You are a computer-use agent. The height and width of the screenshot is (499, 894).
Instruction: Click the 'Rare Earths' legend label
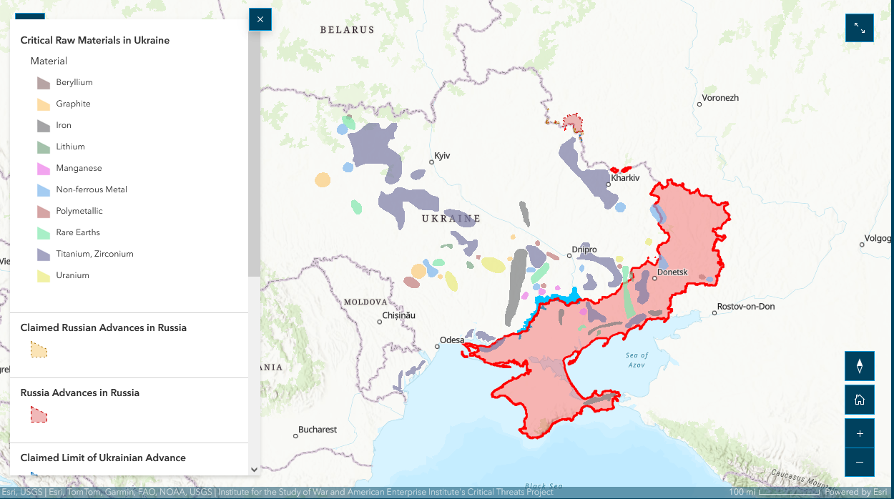tap(78, 232)
